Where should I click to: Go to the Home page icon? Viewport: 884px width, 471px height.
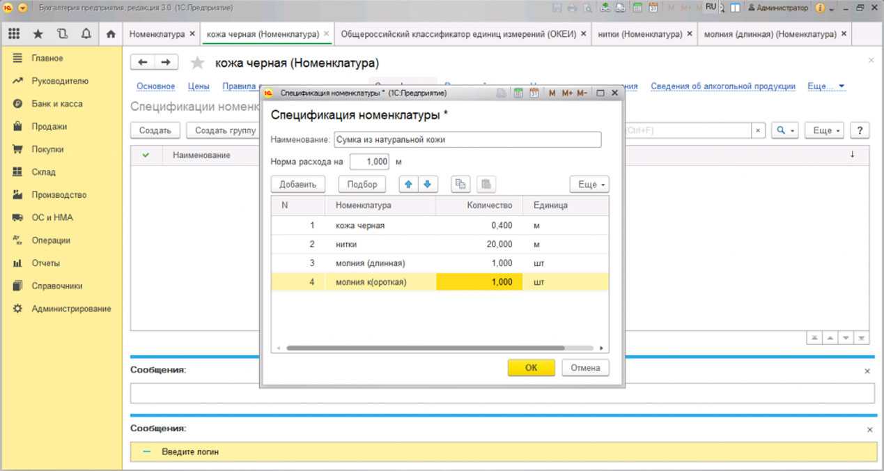click(110, 33)
